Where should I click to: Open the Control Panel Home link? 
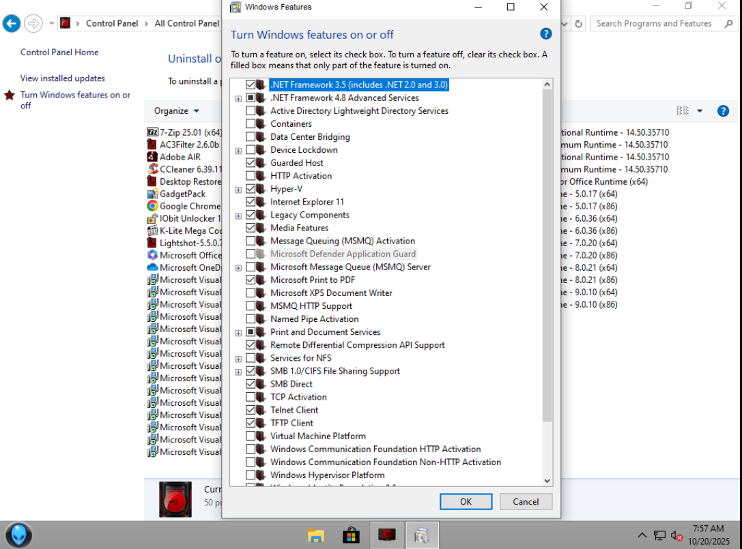coord(59,52)
